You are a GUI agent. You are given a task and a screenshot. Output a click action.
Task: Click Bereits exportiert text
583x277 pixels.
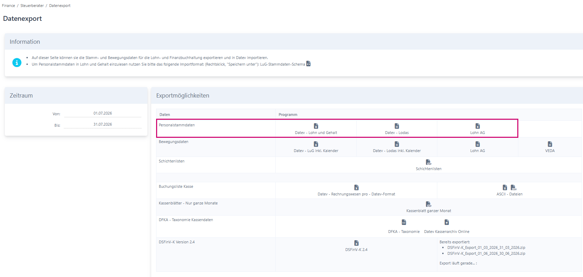pos(455,242)
